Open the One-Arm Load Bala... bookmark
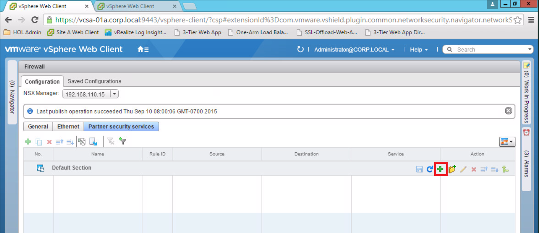Screen dimensions: 539x233 coord(258,32)
